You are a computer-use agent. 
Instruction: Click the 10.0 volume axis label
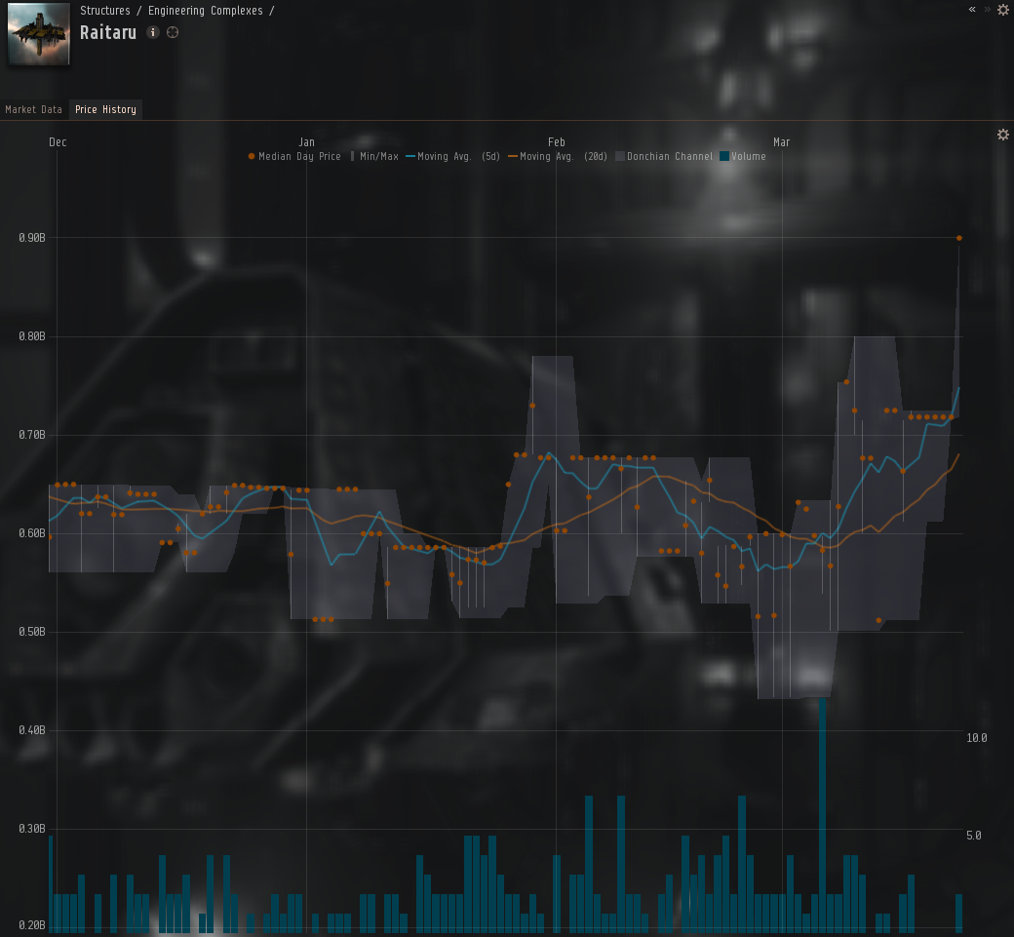click(977, 738)
